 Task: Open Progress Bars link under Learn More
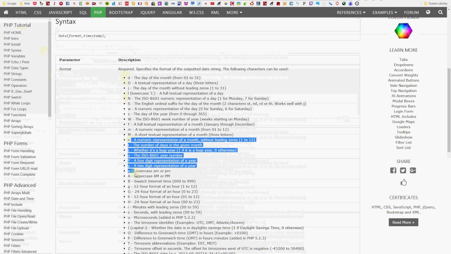point(403,106)
